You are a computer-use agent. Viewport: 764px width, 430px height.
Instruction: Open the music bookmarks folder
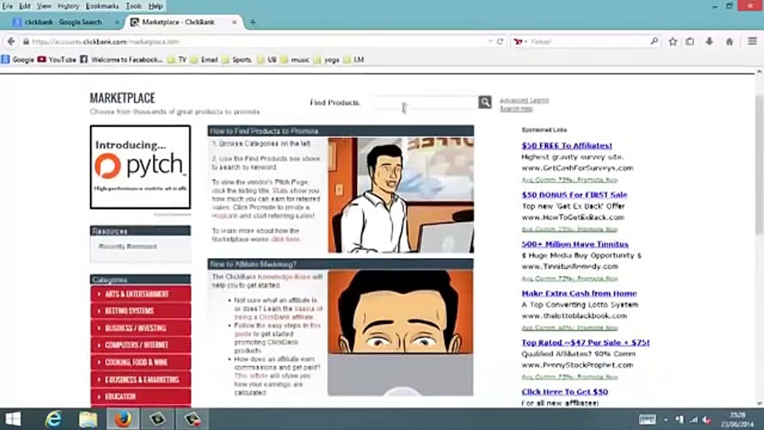pyautogui.click(x=295, y=60)
